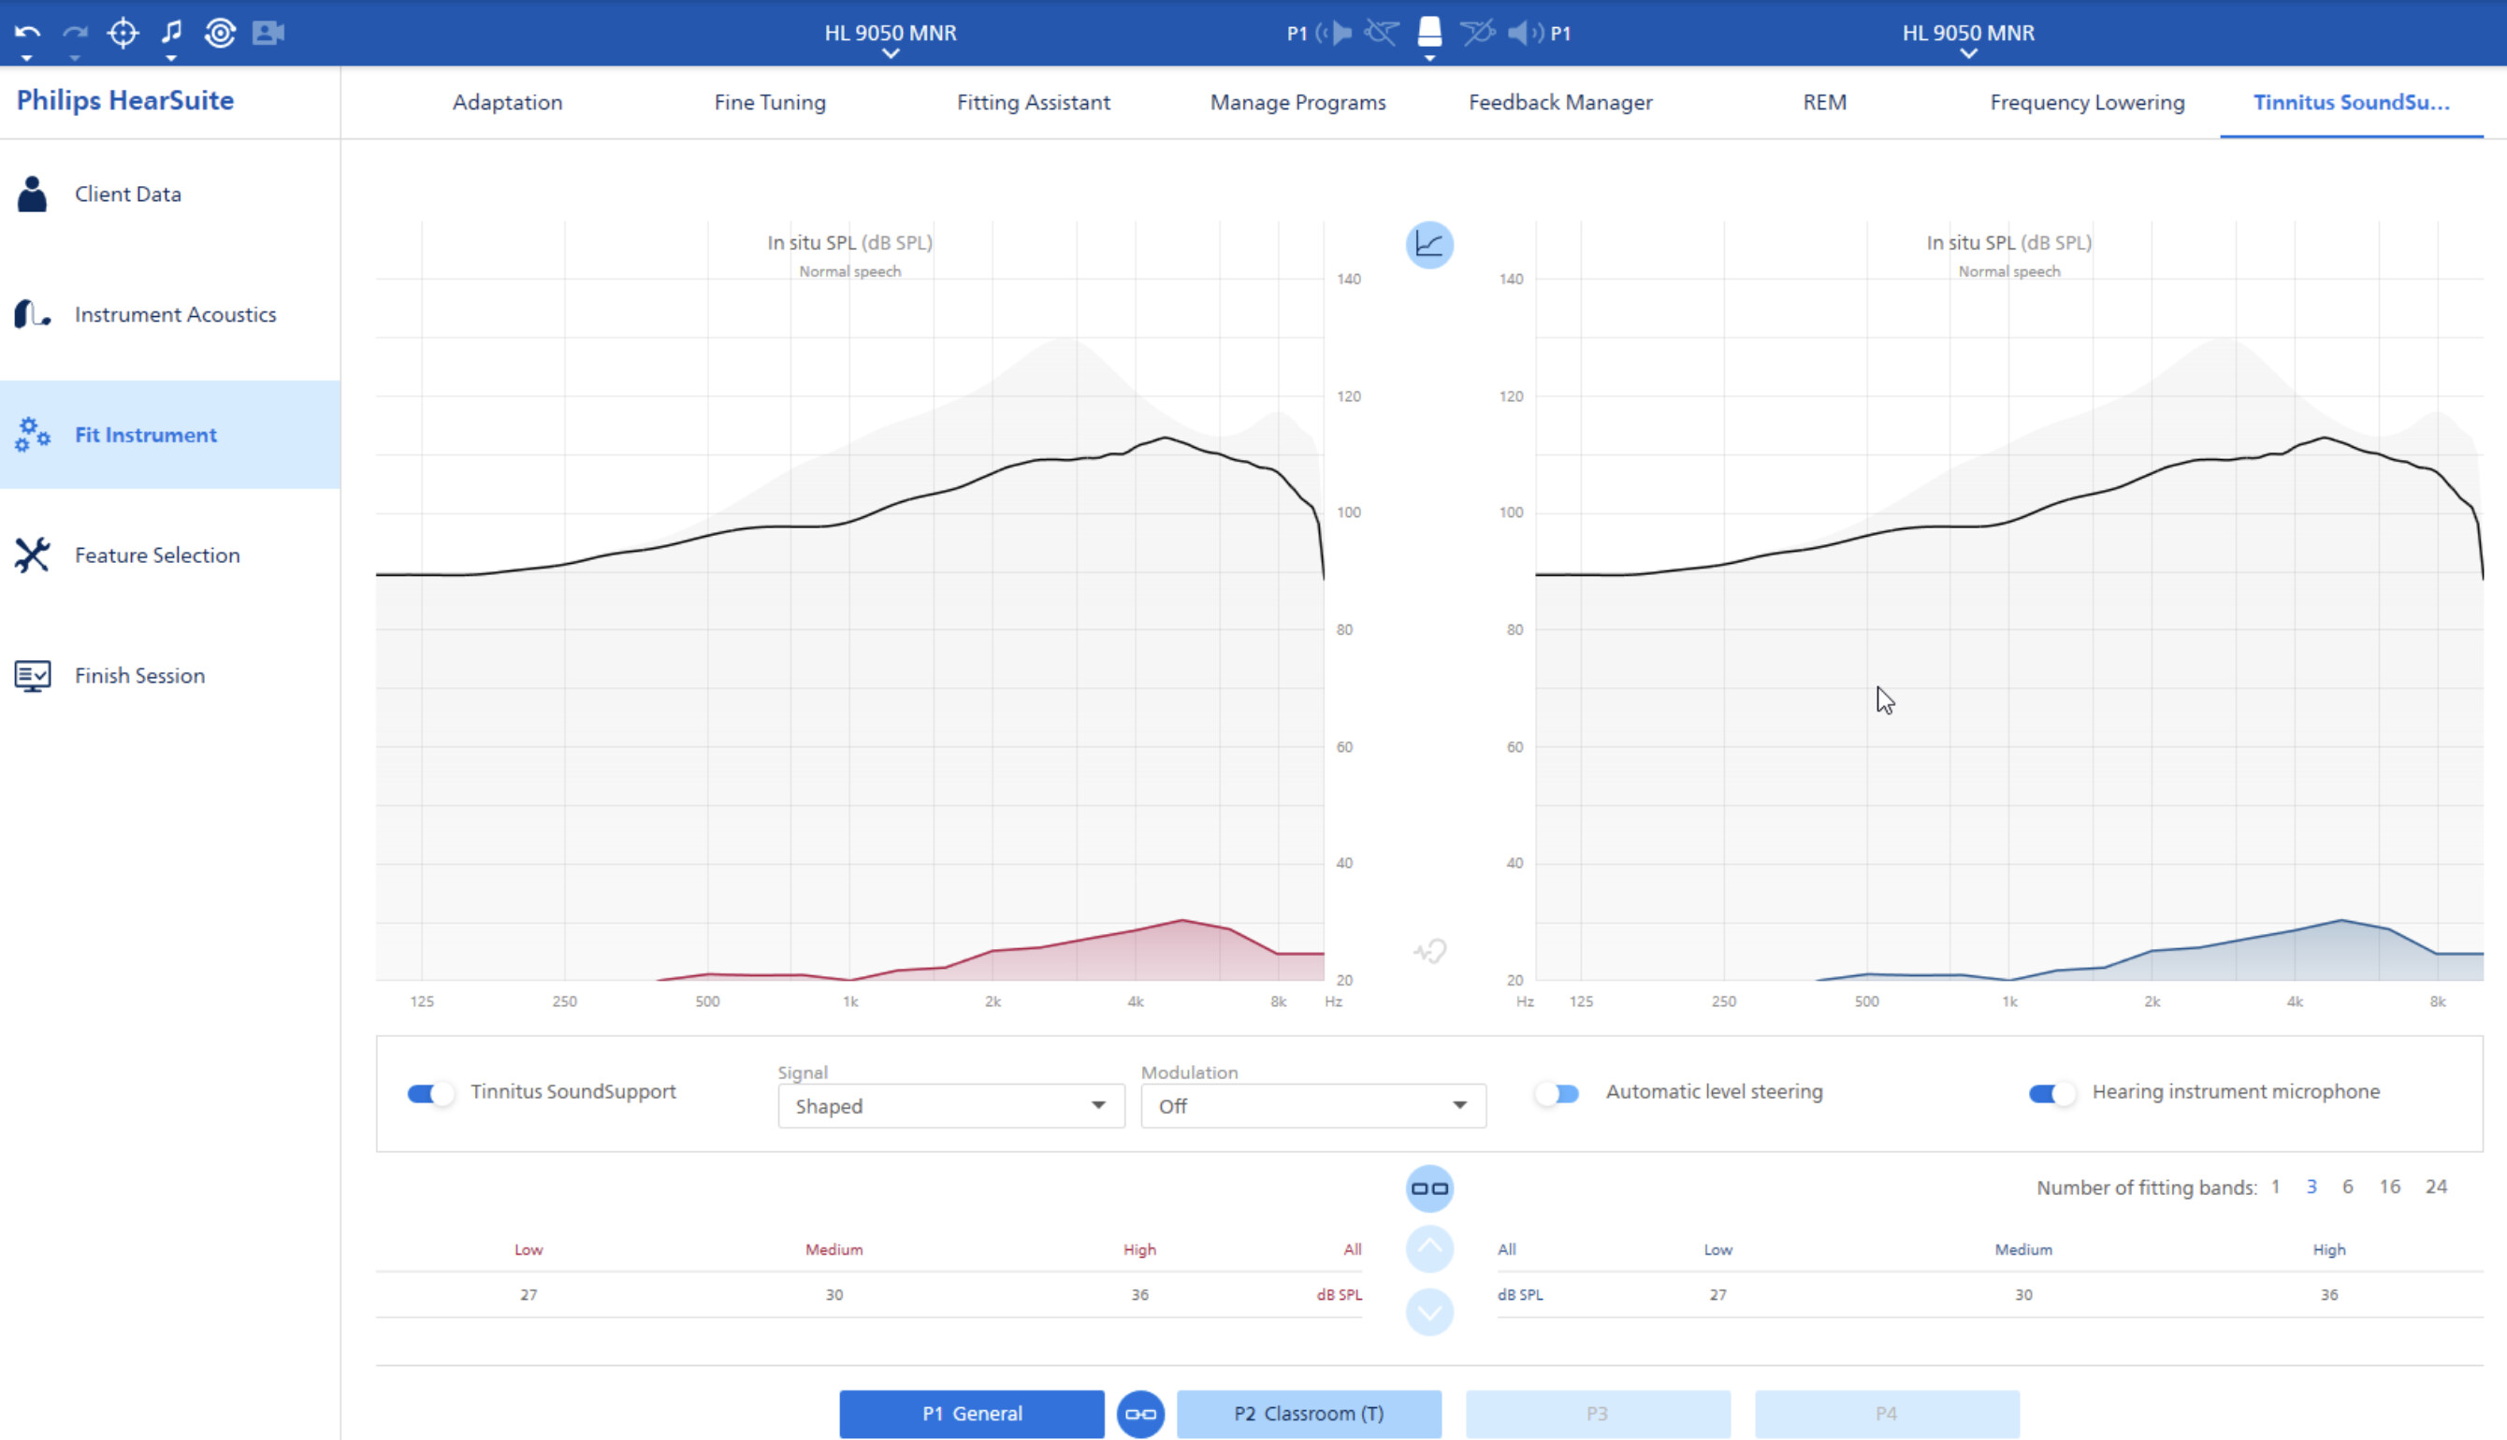
Task: Open the Feedback Manager tab
Action: [1559, 102]
